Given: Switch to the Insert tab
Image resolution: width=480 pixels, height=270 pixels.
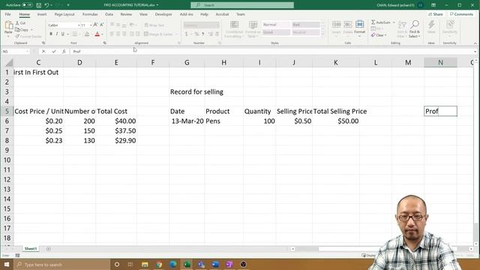Looking at the screenshot, I should tap(42, 14).
